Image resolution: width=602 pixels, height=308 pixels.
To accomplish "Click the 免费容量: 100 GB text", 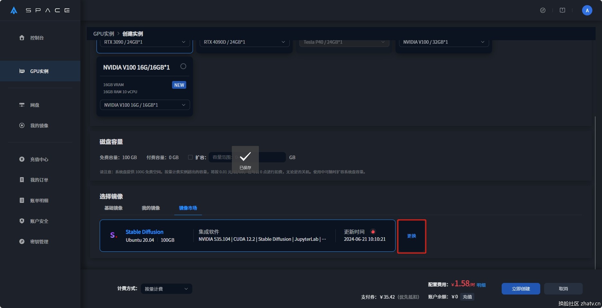I will (118, 158).
